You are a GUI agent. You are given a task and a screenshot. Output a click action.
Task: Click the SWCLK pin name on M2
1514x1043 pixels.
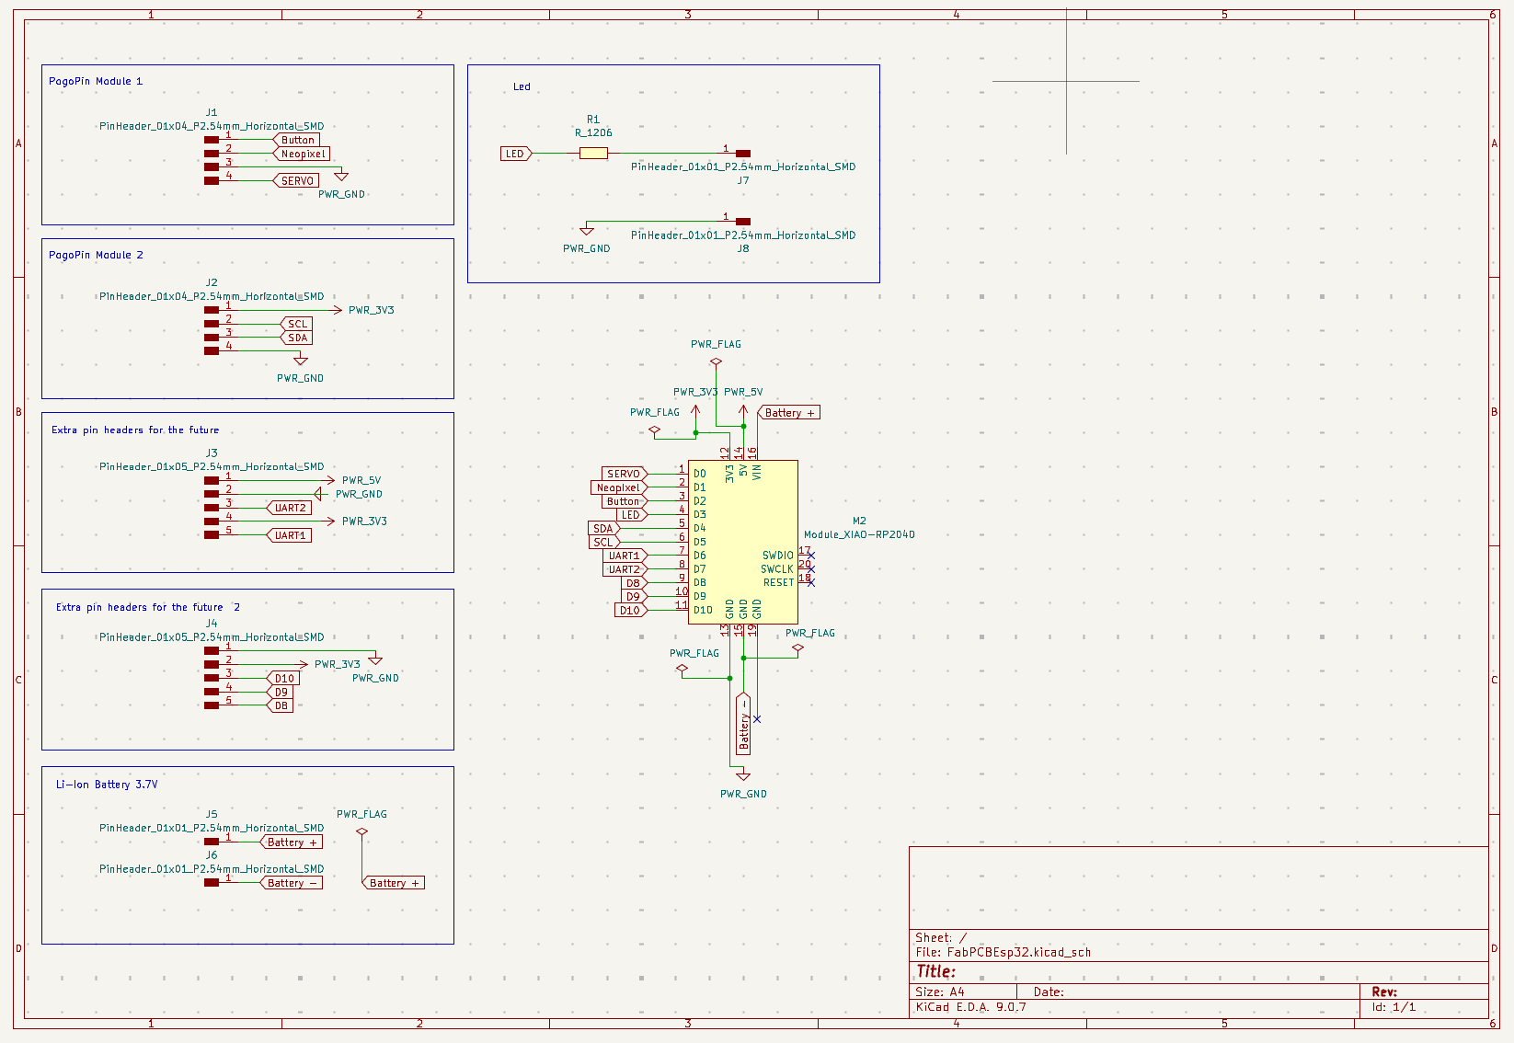tap(776, 569)
